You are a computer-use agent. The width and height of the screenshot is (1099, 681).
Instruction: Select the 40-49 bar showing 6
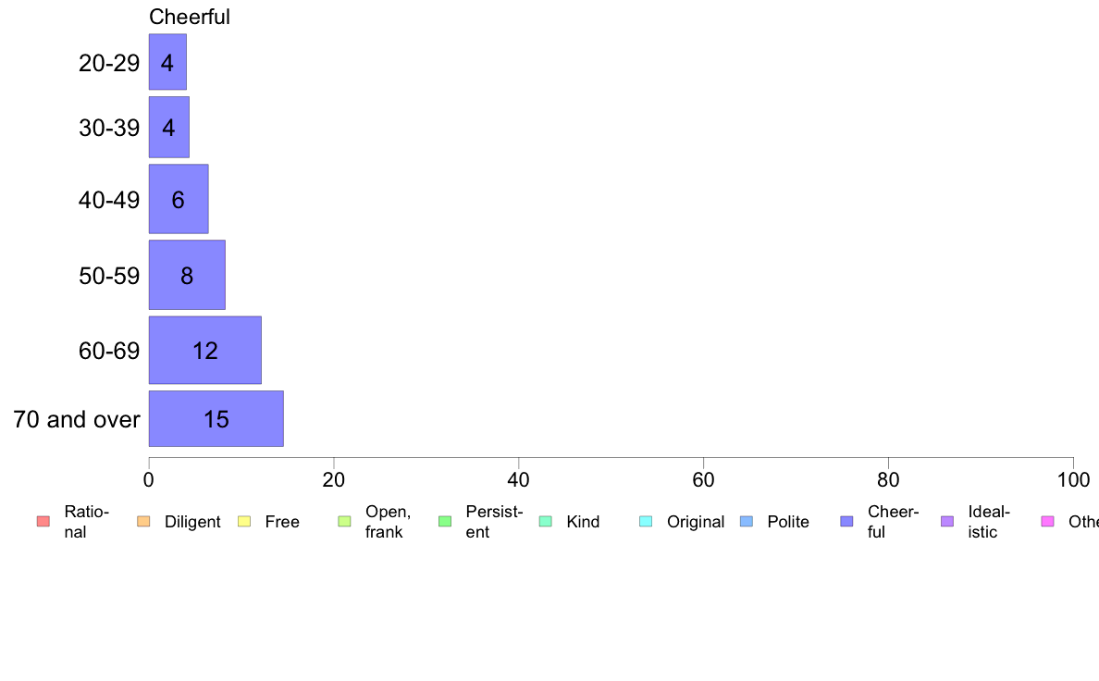coord(178,199)
